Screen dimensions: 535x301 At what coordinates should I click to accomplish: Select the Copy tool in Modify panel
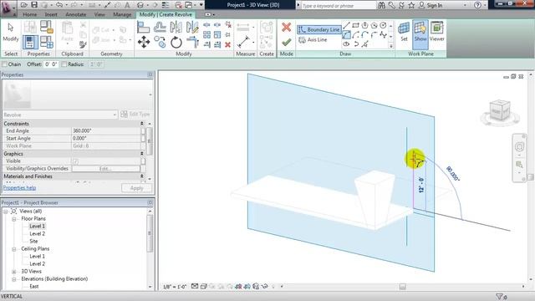pos(160,43)
